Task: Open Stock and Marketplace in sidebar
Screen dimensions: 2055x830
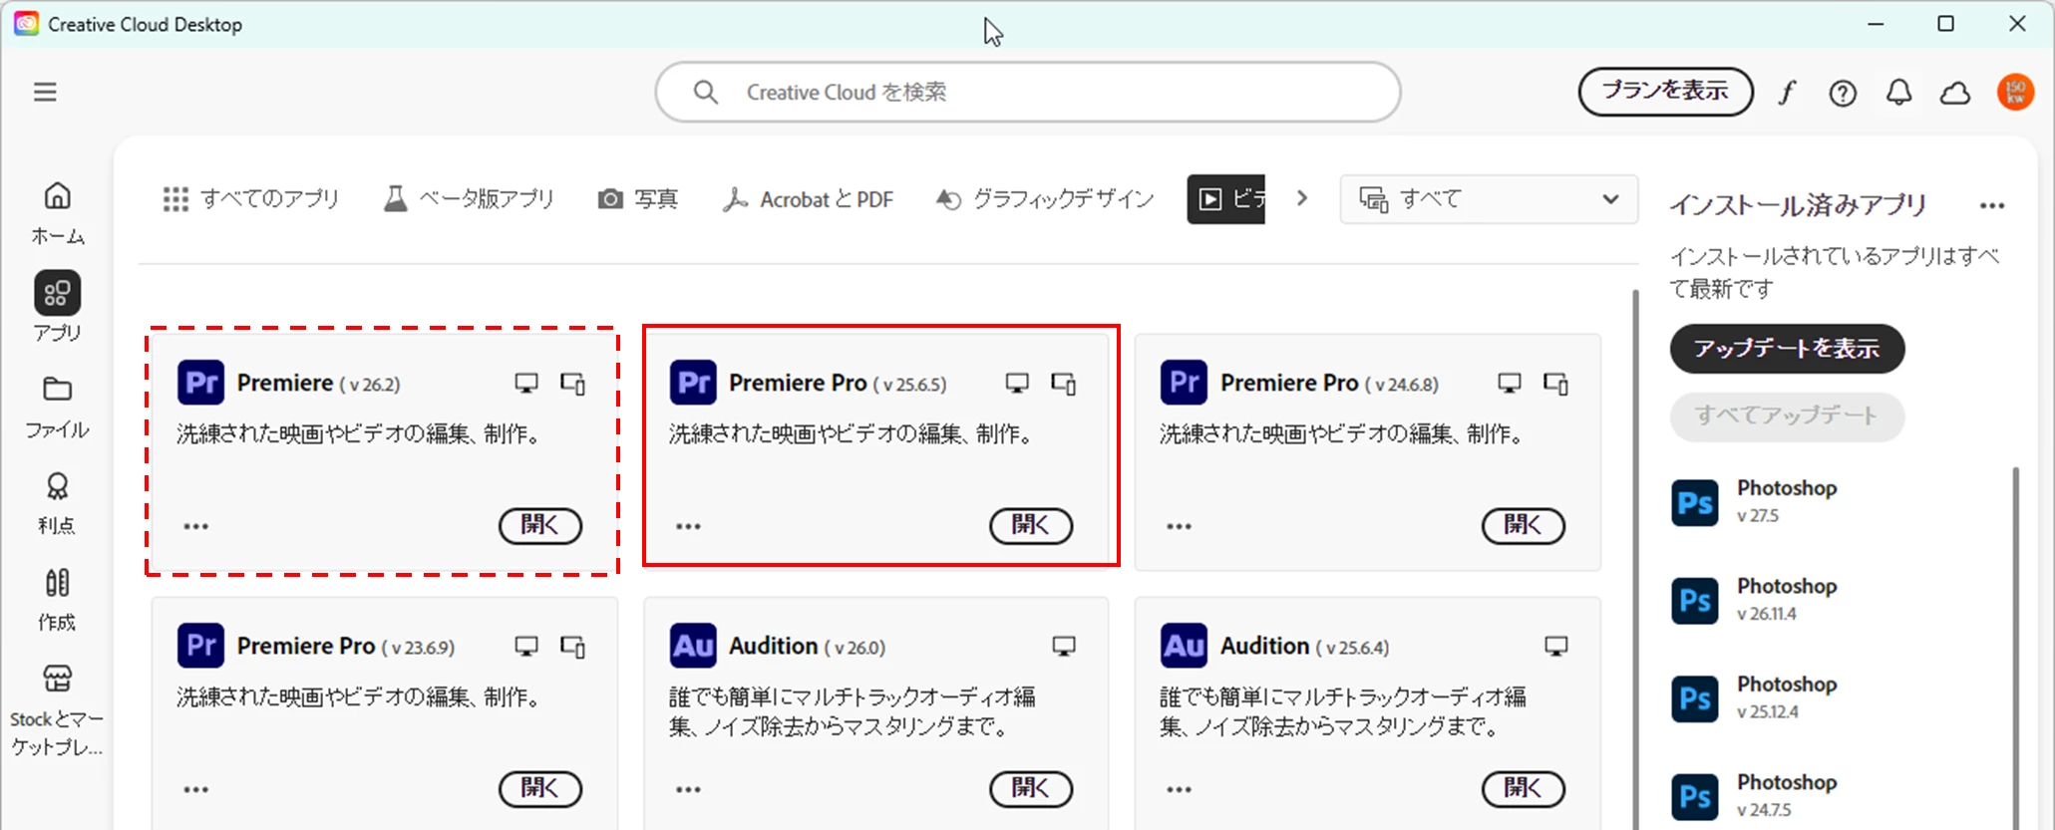Action: click(x=57, y=710)
